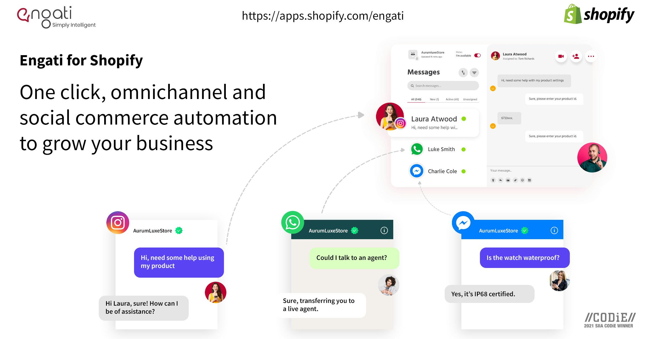Click verified badge on Instagram AurumLuxeStore
Image resolution: width=646 pixels, height=339 pixels.
coord(179,231)
